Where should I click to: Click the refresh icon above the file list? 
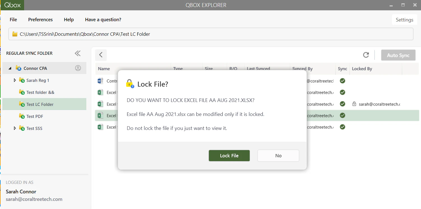point(366,55)
